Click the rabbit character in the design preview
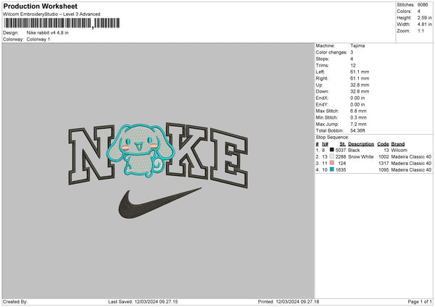The height and width of the screenshot is (307, 435). point(141,150)
